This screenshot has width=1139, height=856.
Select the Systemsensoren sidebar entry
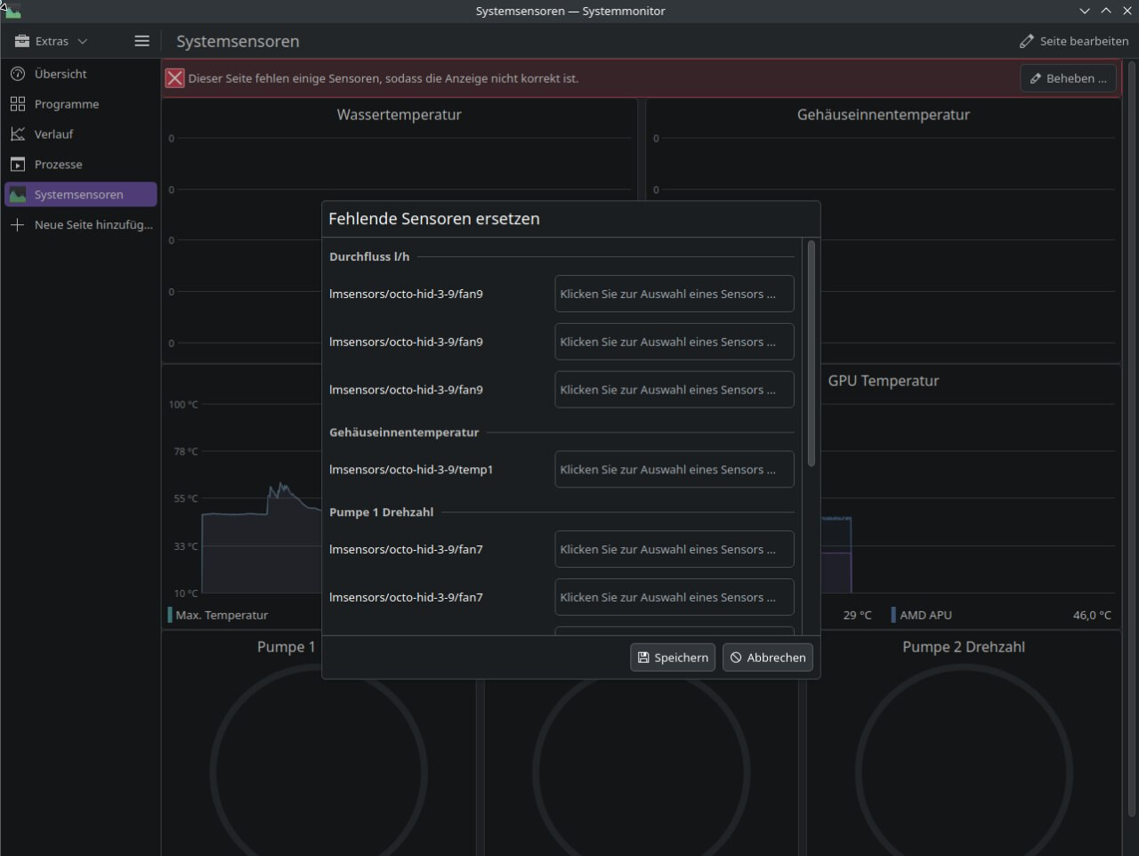80,195
